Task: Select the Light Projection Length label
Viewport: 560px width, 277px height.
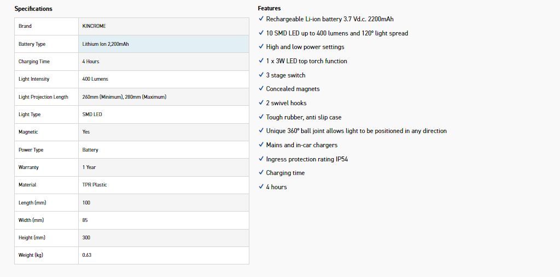Action: 43,97
